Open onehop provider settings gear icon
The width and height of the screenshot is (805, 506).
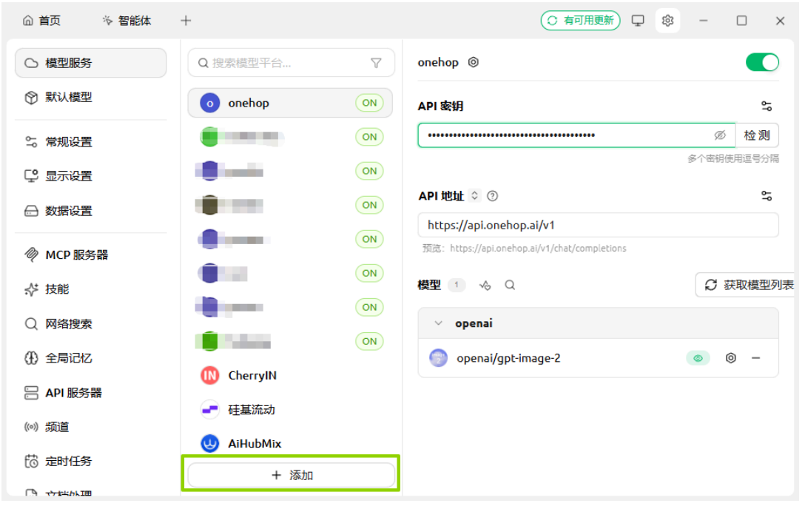coord(475,63)
